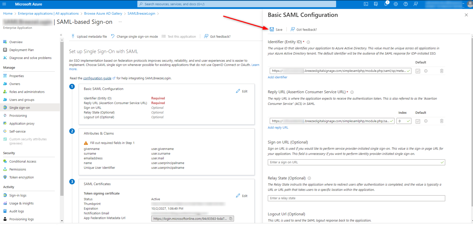Click the Identifier URL input field

pyautogui.click(x=340, y=71)
